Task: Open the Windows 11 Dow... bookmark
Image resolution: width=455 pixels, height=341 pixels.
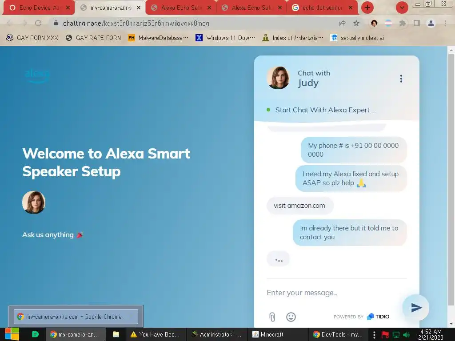Action: point(225,38)
